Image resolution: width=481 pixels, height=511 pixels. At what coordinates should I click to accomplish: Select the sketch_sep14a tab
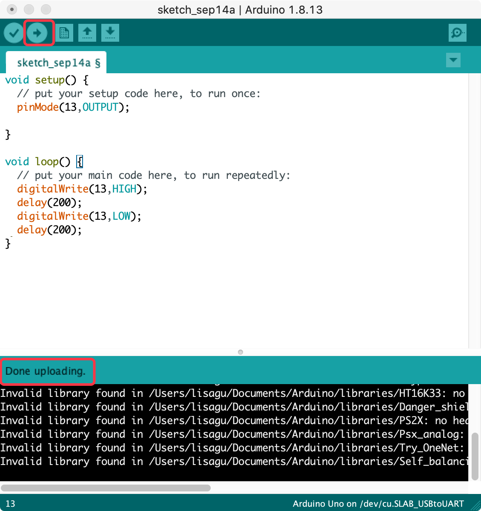point(56,63)
